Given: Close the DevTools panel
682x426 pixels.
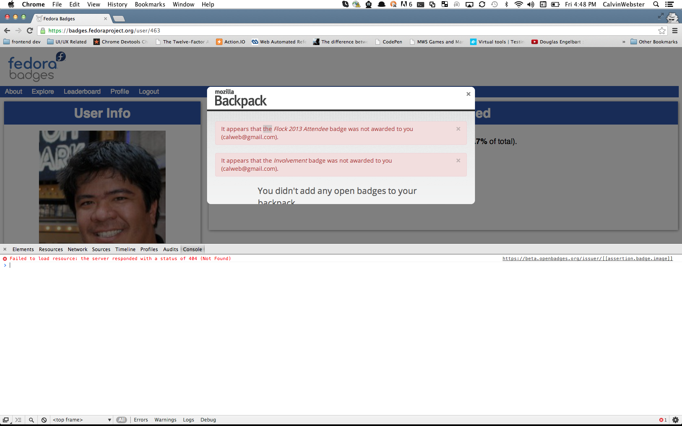Looking at the screenshot, I should click(x=5, y=250).
